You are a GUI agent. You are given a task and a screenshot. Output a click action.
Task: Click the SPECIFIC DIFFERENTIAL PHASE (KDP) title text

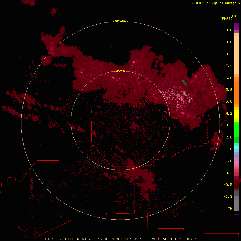point(84,239)
